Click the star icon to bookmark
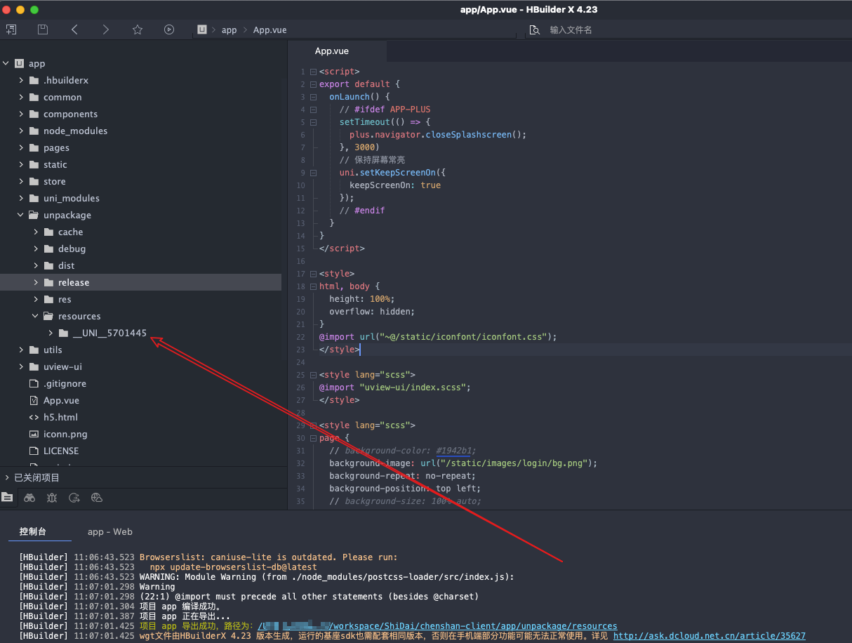The image size is (852, 643). pos(138,29)
